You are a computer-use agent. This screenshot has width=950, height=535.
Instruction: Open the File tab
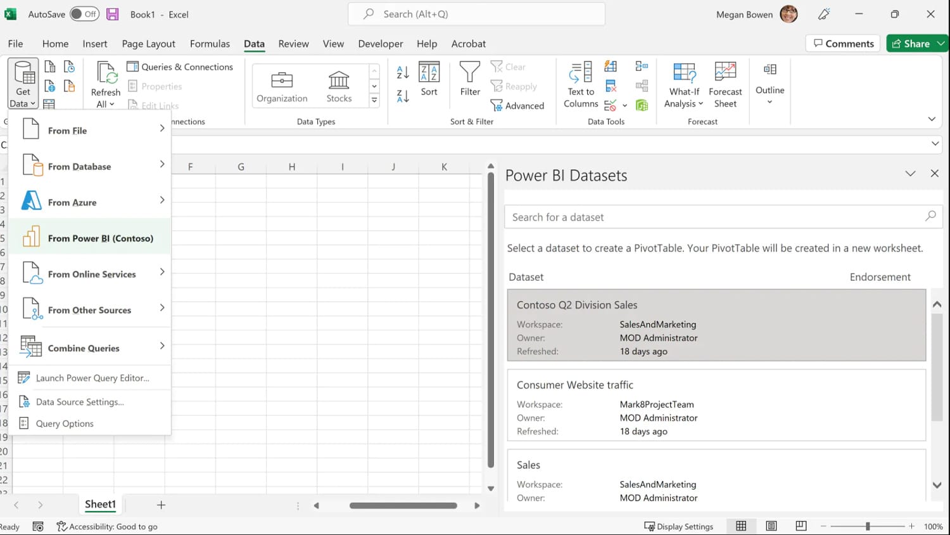point(15,44)
